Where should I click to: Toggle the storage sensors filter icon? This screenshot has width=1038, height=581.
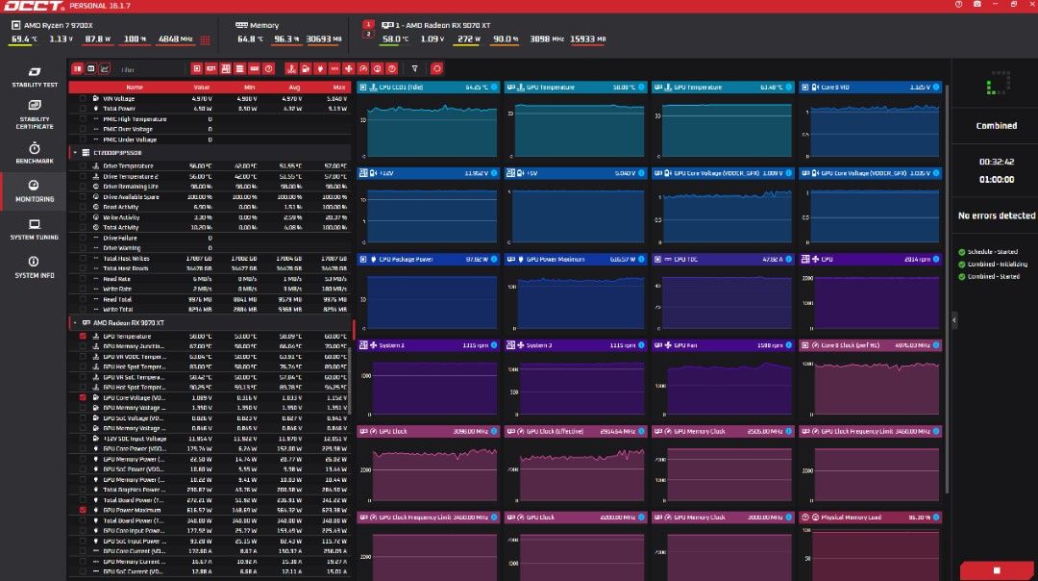pyautogui.click(x=239, y=69)
